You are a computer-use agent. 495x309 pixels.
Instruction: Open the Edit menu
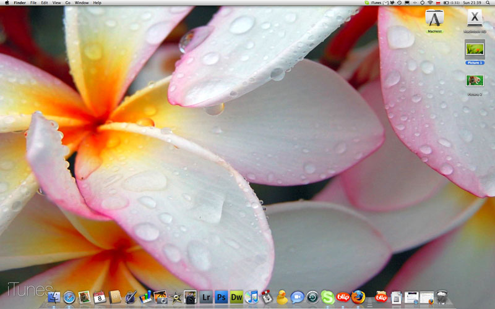(45, 3)
